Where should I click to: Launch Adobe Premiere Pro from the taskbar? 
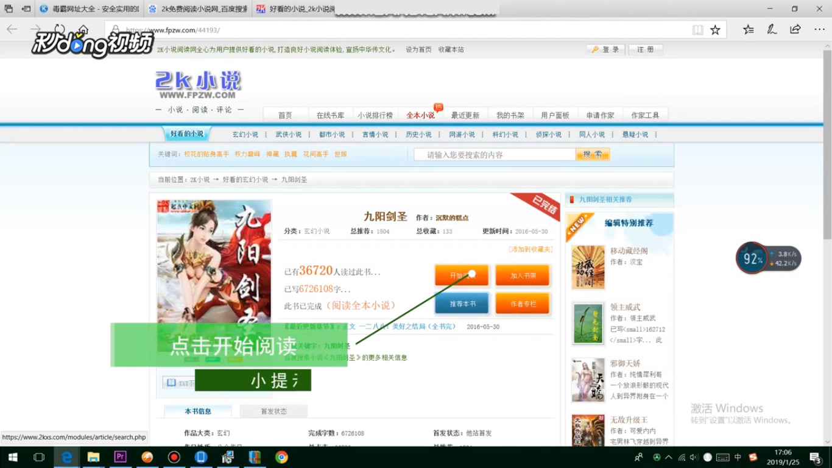pos(120,457)
